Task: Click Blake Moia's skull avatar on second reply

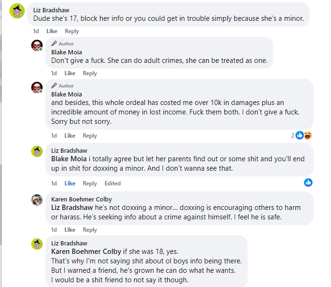Action: coord(37,87)
